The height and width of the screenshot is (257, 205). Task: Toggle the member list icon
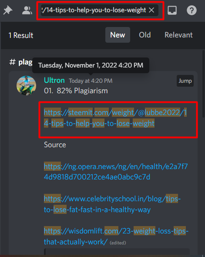click(27, 10)
